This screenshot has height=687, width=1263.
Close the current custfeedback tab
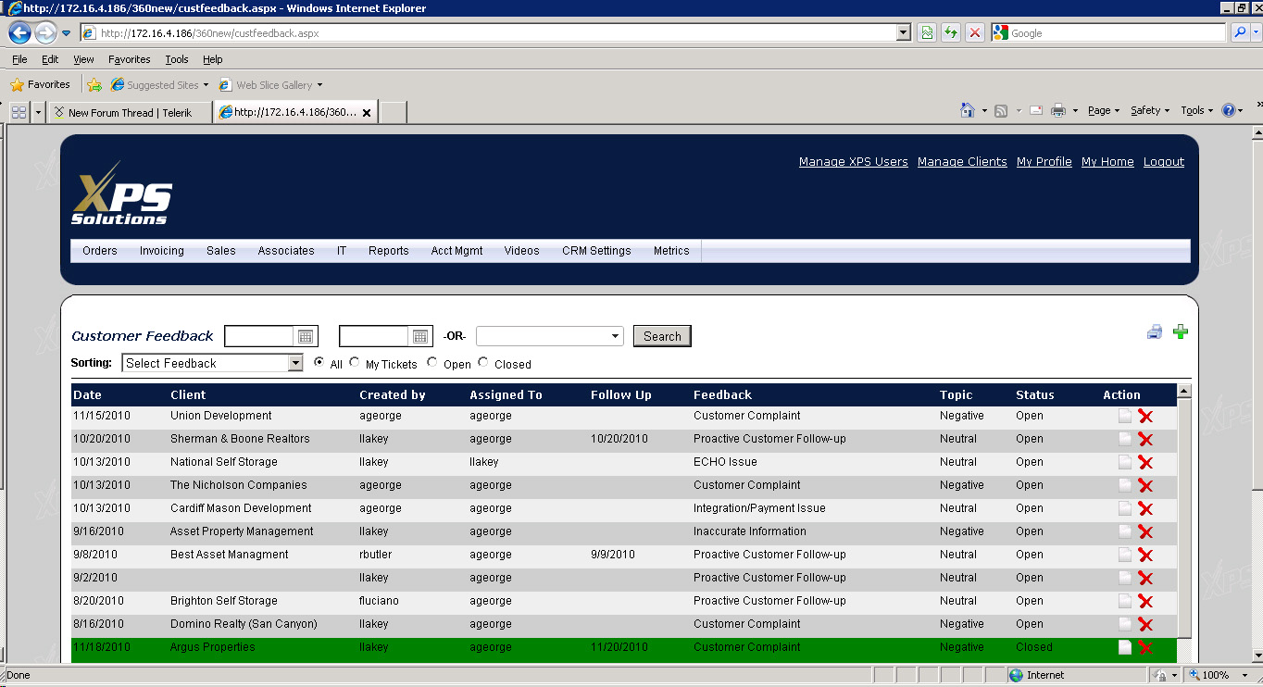point(367,113)
